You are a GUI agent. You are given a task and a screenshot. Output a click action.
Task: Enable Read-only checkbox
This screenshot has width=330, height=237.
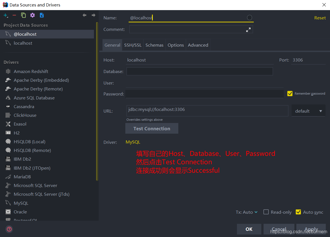[266, 212]
